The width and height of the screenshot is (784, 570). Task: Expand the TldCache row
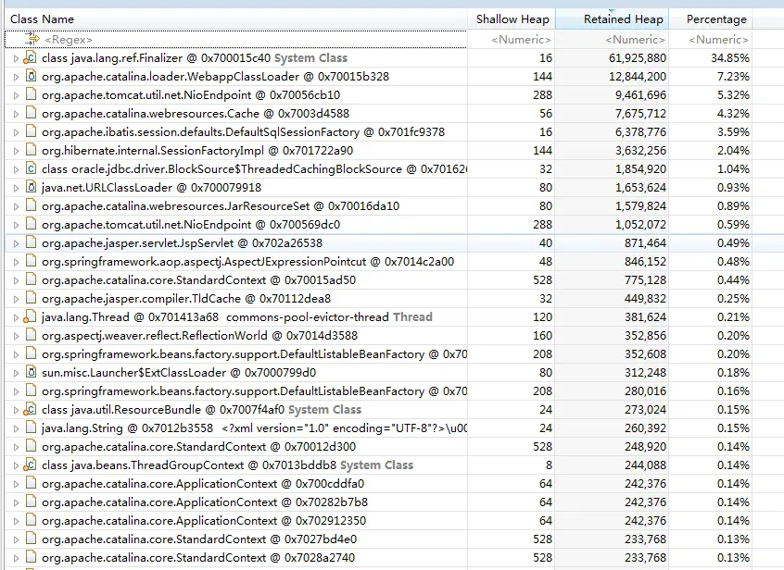pyautogui.click(x=16, y=299)
